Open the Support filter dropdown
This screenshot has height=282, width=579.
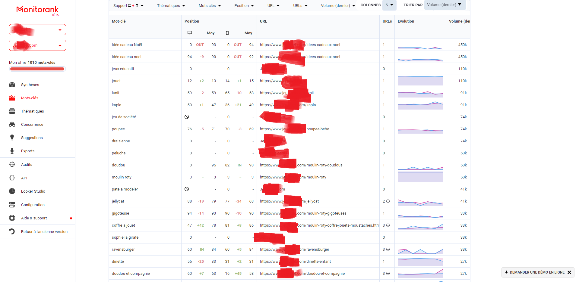click(x=128, y=5)
